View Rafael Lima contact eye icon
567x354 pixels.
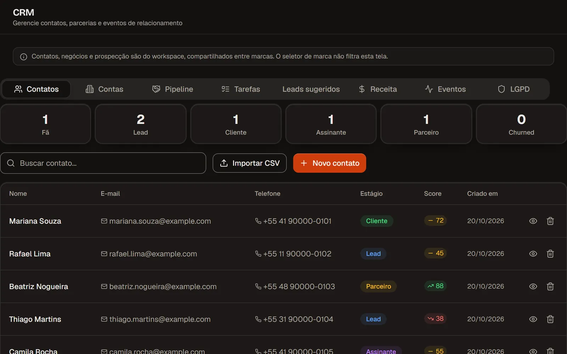(x=533, y=254)
